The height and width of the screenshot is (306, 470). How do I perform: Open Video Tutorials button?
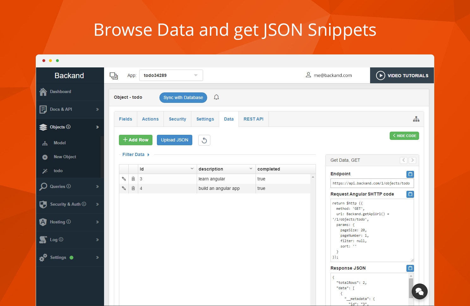coord(402,75)
